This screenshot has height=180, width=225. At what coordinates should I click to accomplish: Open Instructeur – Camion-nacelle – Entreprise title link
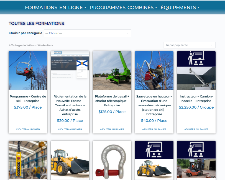tap(196, 99)
